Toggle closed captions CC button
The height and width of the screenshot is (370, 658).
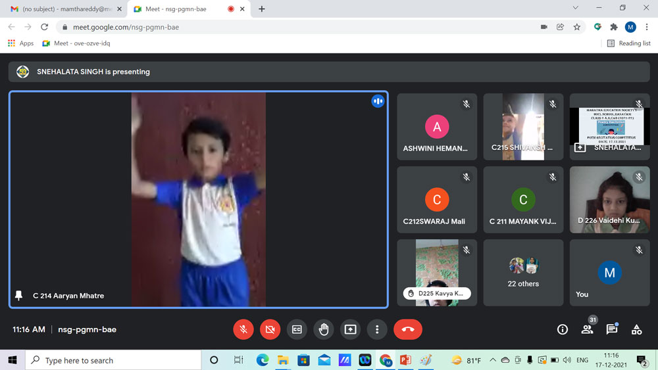297,329
